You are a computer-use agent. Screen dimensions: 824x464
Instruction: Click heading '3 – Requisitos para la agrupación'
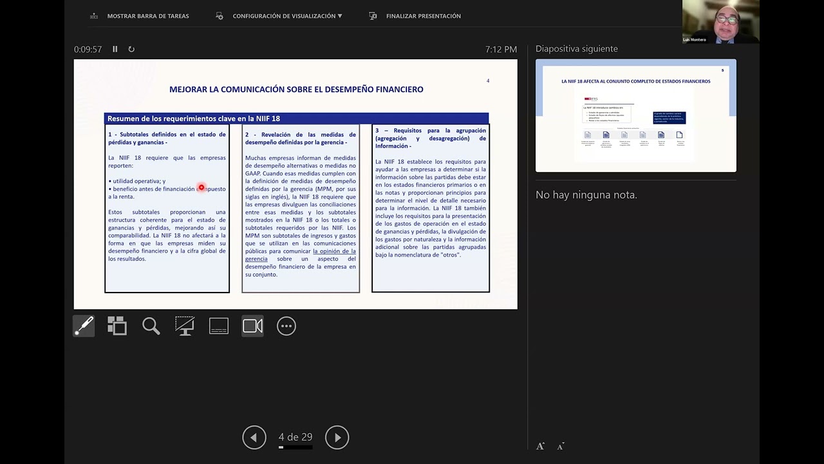(431, 139)
